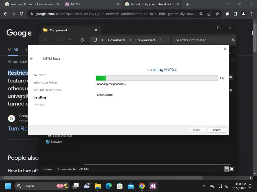Open Chrome profile avatar

coord(243,14)
